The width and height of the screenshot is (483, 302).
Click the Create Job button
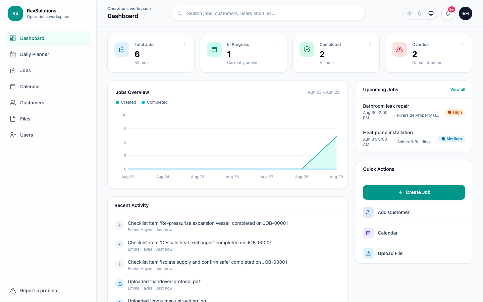[x=414, y=192]
